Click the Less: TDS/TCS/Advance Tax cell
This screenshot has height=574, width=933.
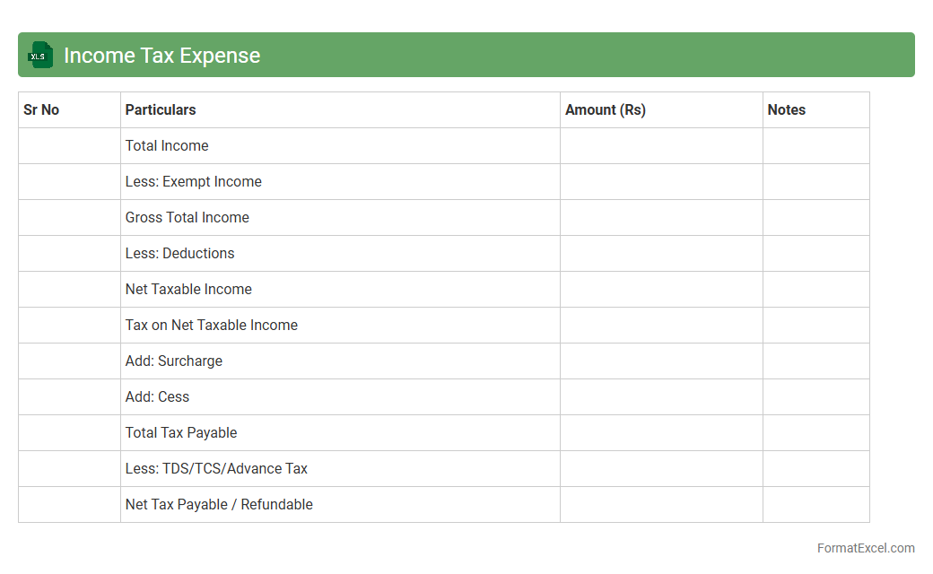tap(216, 469)
